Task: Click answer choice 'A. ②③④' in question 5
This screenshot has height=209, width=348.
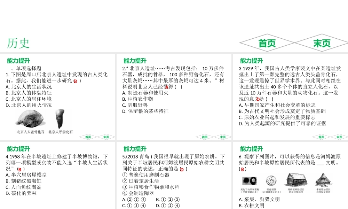Action: (x=134, y=200)
